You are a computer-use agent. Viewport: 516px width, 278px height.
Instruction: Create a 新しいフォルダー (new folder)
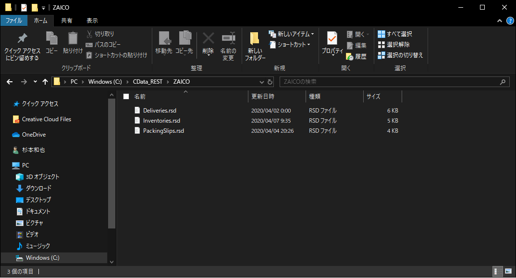tap(255, 46)
